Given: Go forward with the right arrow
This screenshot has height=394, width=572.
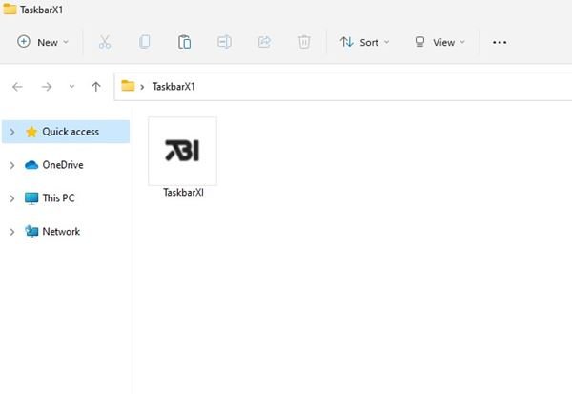Looking at the screenshot, I should [47, 87].
